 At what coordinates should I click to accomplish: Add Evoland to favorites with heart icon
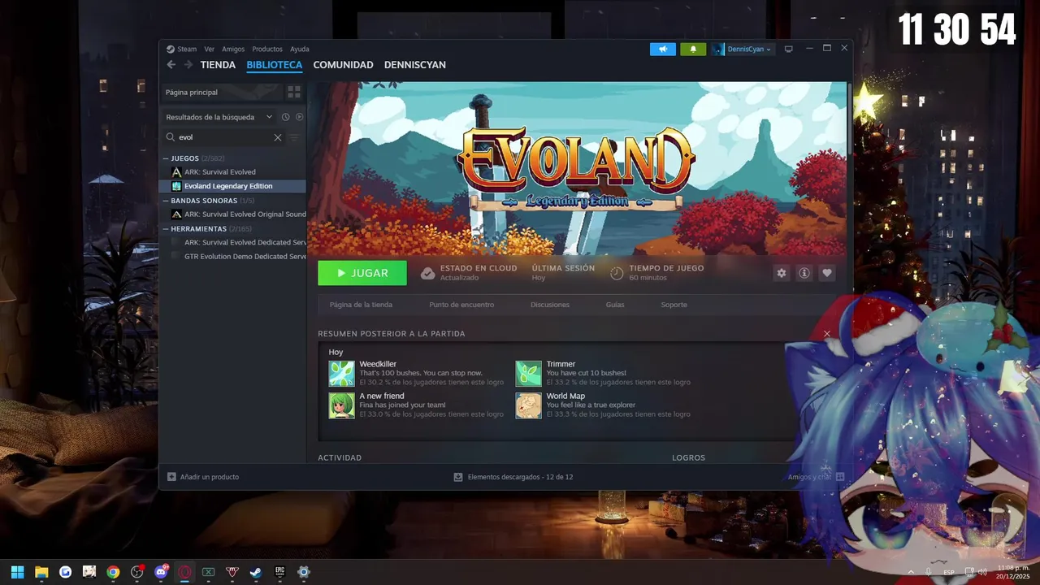point(827,273)
